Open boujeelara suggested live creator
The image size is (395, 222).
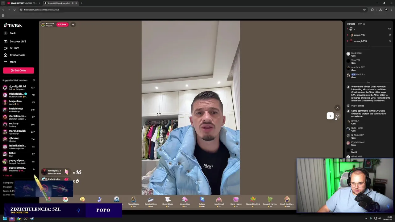[19, 102]
